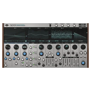91x91 pixels.
Task: Click plus icon in Filter 2 corner
Action: click(61, 45)
